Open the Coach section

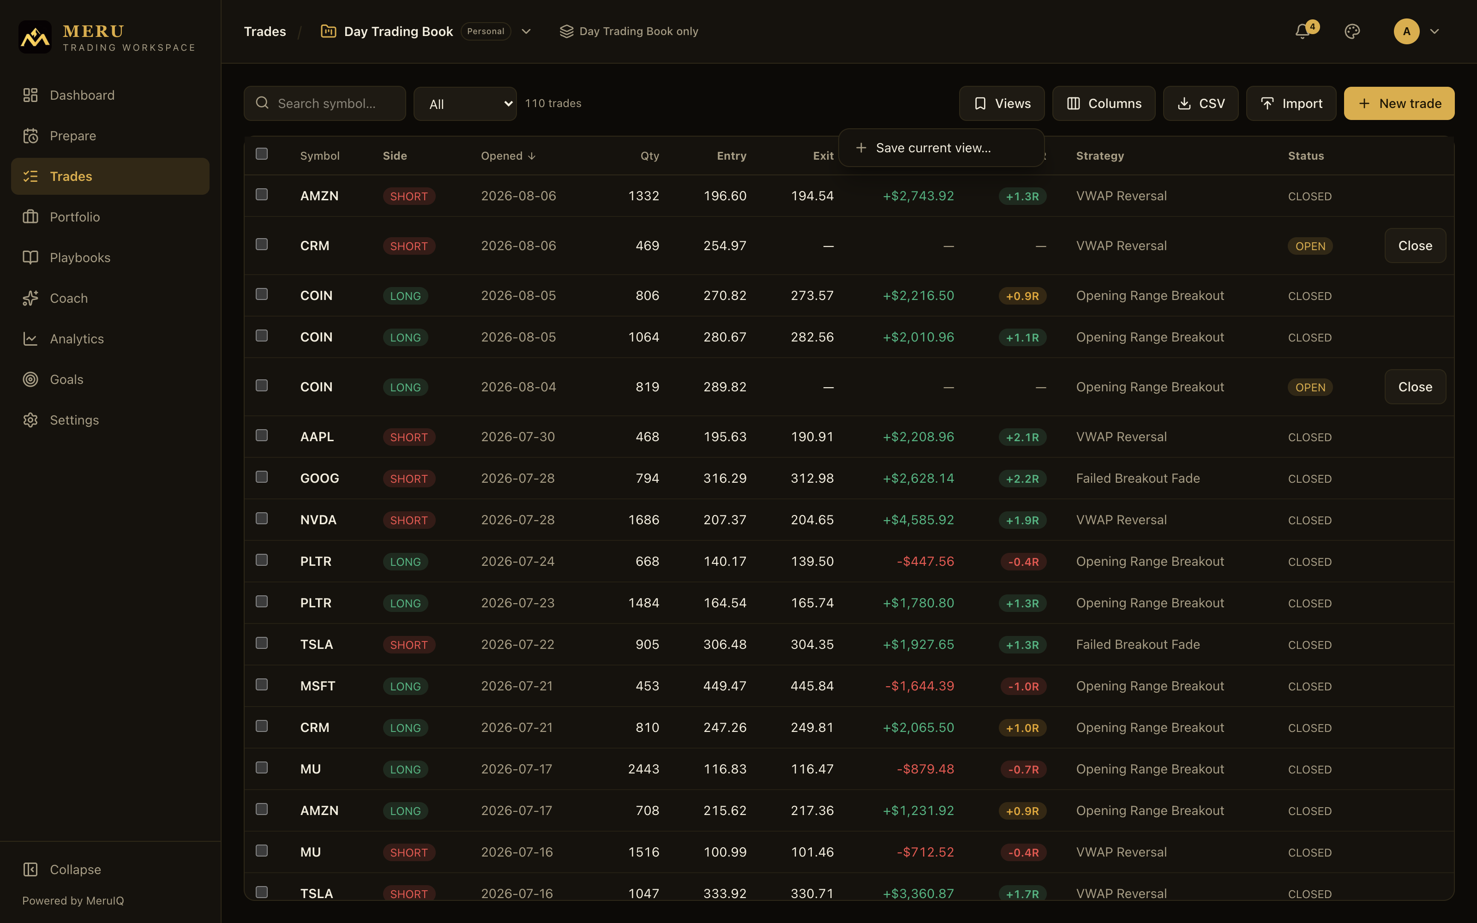coord(110,298)
